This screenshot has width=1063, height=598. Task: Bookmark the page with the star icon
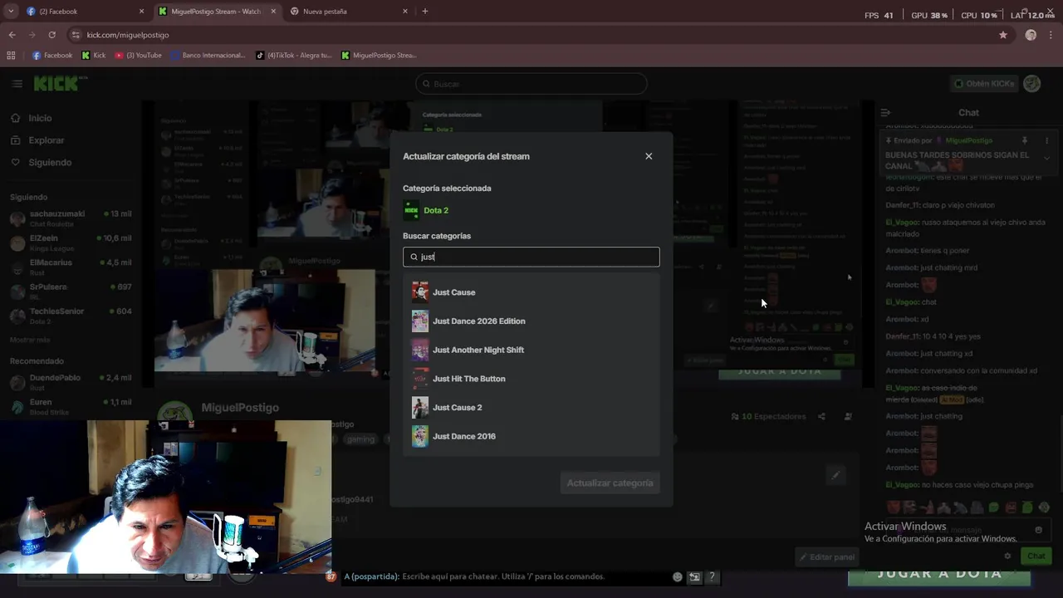pyautogui.click(x=1003, y=35)
